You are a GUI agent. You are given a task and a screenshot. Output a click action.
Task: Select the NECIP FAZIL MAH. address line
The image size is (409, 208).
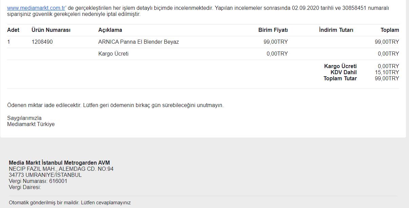coord(61,169)
